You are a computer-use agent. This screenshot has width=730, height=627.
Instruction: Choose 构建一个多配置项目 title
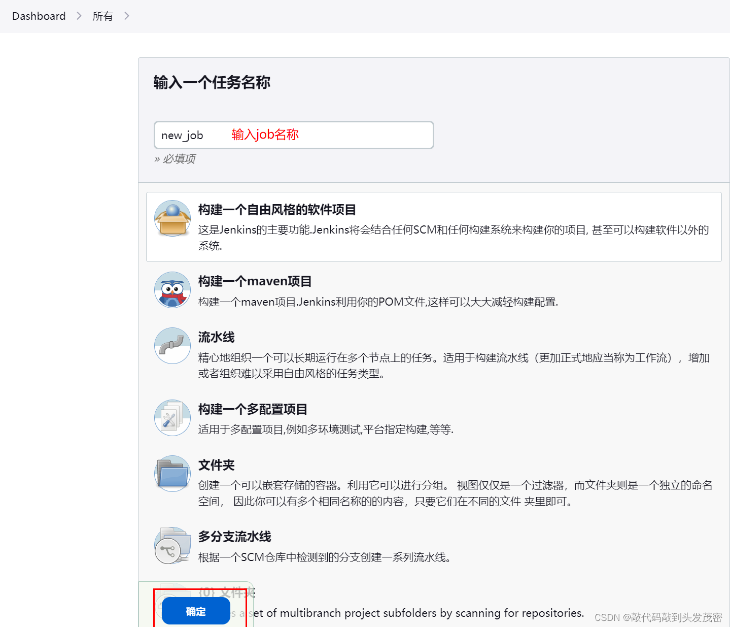click(253, 409)
